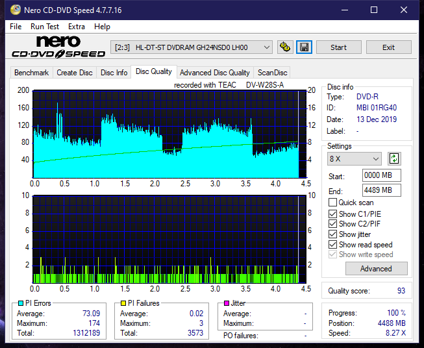Close the Nero window

(404, 10)
